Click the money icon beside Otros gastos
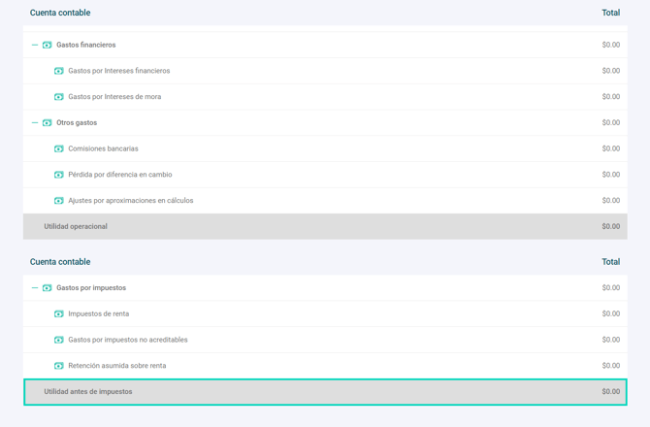Image resolution: width=650 pixels, height=427 pixels. pos(47,123)
